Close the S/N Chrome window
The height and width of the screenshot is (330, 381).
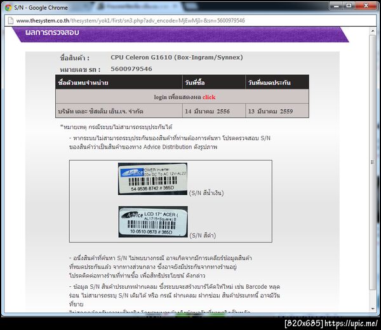366,6
